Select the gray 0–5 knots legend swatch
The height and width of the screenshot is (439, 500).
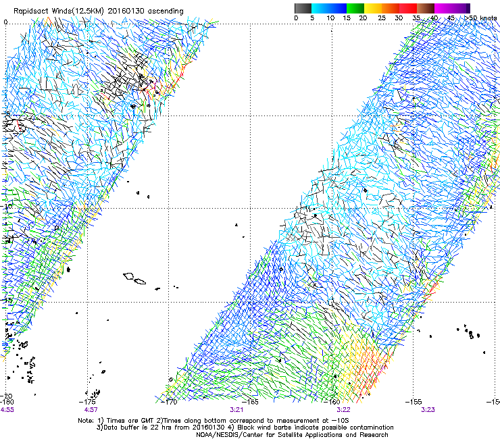(x=303, y=8)
